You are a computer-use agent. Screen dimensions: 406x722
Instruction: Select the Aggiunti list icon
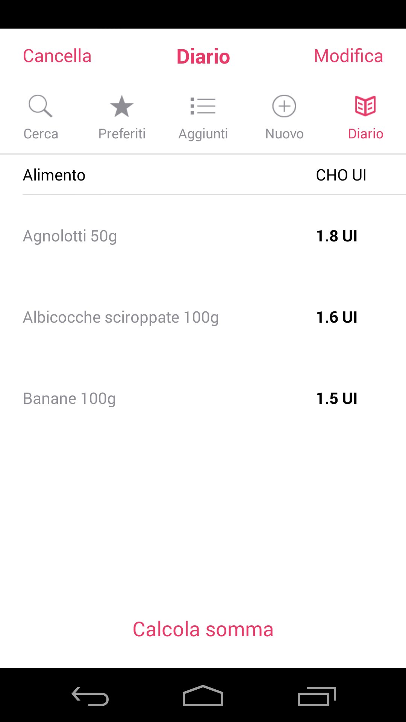[203, 106]
